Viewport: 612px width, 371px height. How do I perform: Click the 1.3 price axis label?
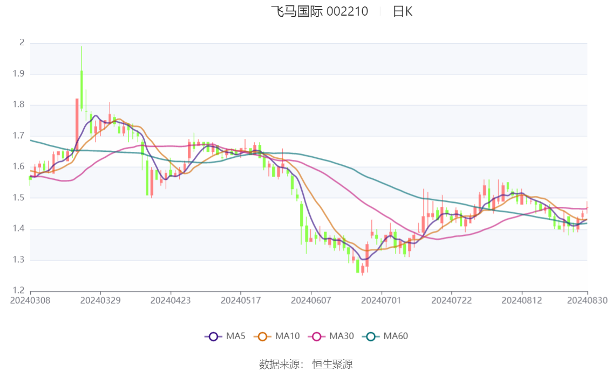pos(18,260)
